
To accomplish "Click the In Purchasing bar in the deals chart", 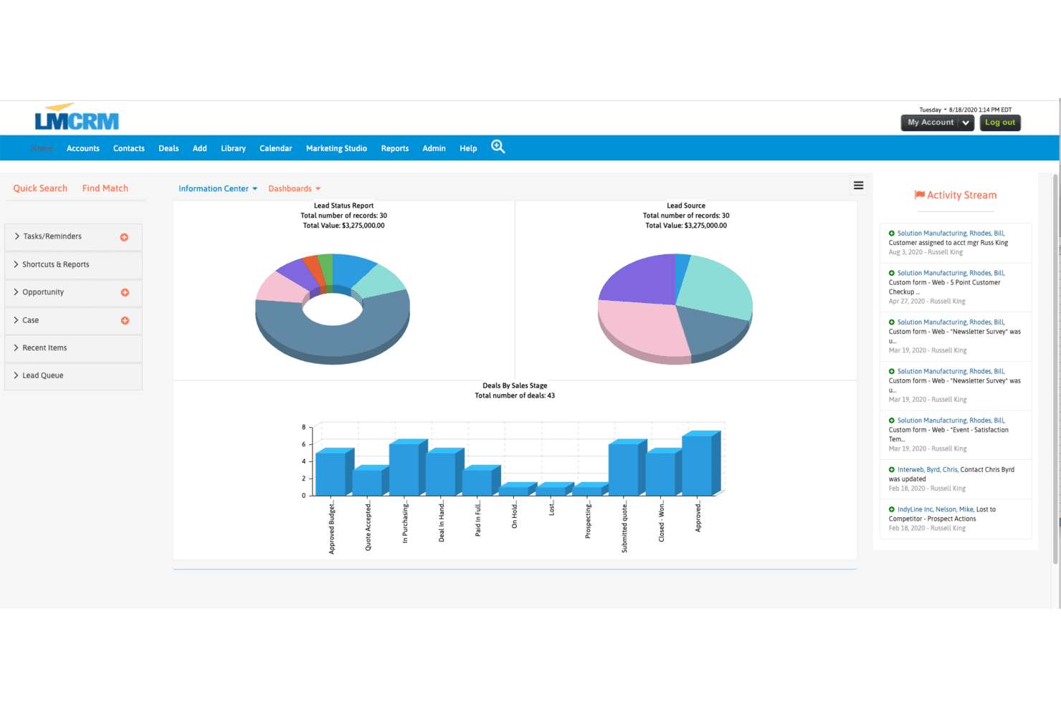I will tap(405, 468).
